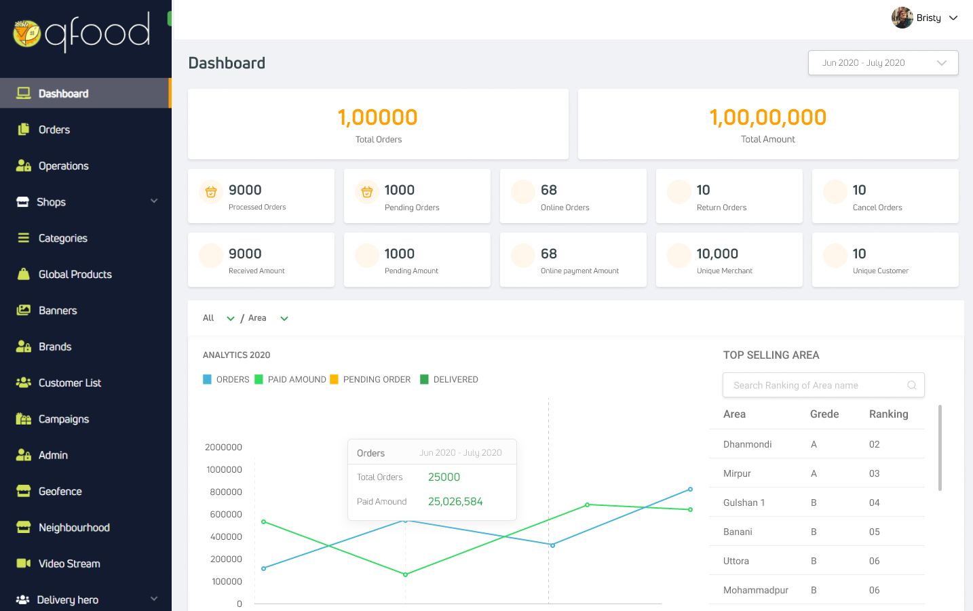Click the Geofence sidebar icon

pyautogui.click(x=24, y=491)
